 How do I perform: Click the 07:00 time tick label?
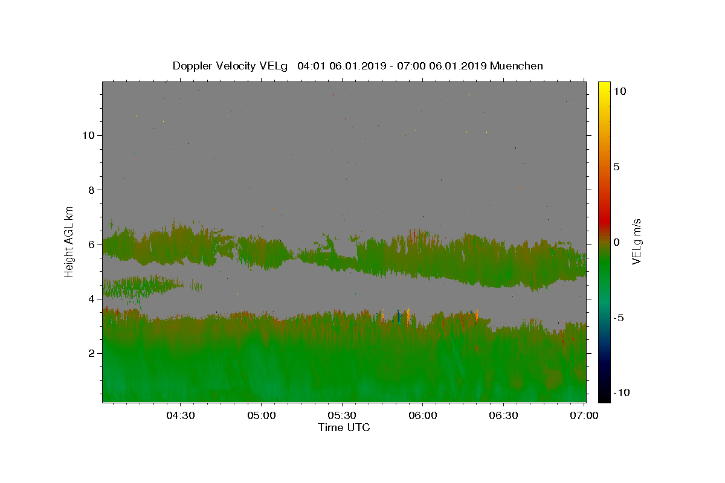click(x=584, y=416)
